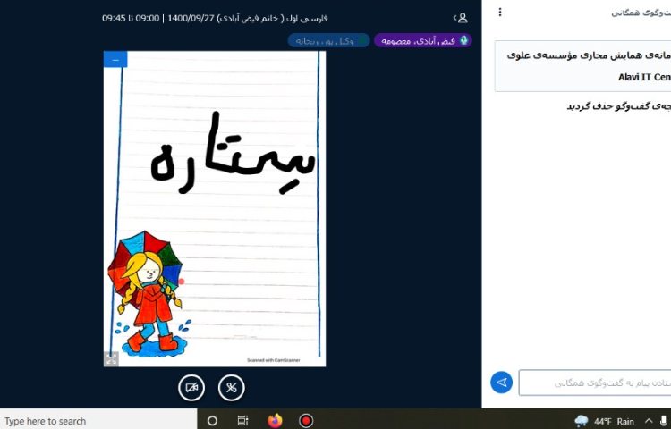This screenshot has height=429, width=671.
Task: Make the presentation fullscreen
Action: click(111, 359)
